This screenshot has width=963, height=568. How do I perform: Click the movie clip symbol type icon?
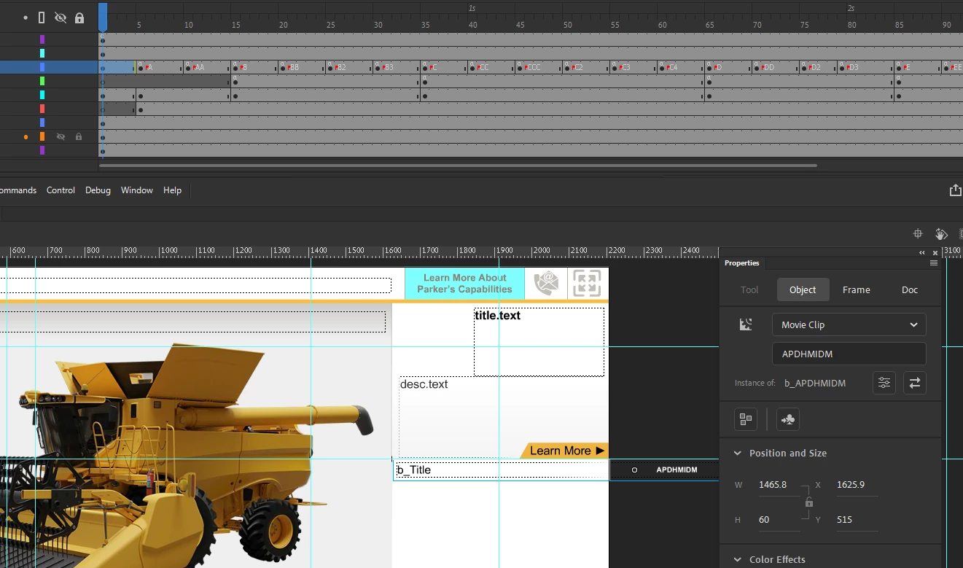(746, 324)
